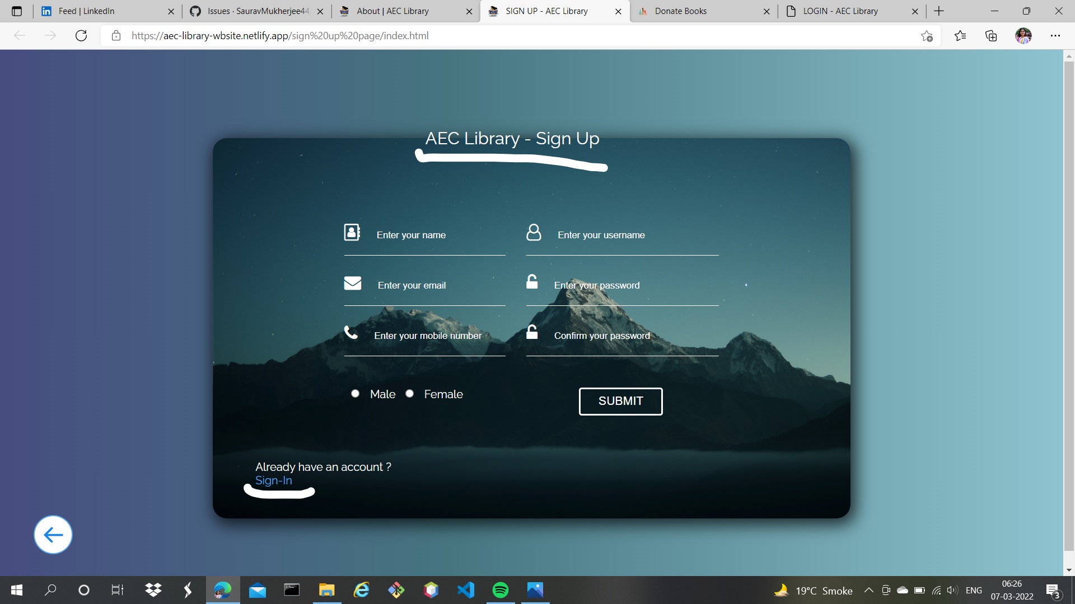This screenshot has width=1075, height=604.
Task: Open Internet Explorer from the taskbar
Action: coord(361,590)
